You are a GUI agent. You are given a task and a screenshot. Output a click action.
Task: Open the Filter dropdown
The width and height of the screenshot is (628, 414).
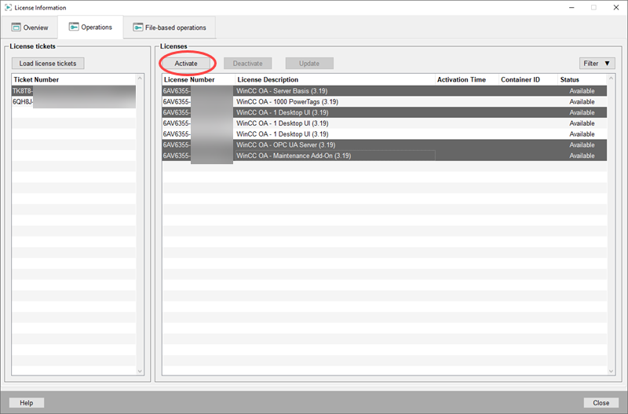pos(596,63)
